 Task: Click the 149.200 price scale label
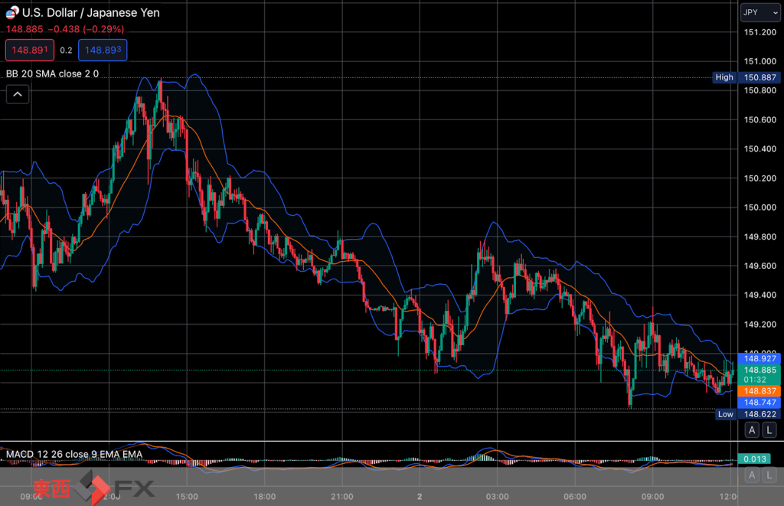pos(760,325)
